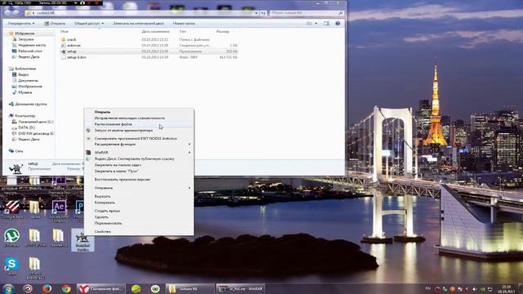Open the Общий доступ dropdown
This screenshot has height=294, width=523.
(x=89, y=24)
